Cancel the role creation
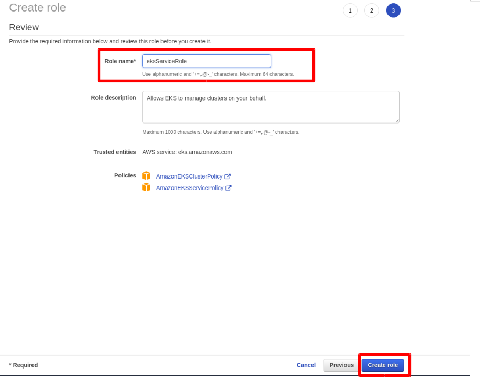This screenshot has width=496, height=379. click(x=306, y=365)
